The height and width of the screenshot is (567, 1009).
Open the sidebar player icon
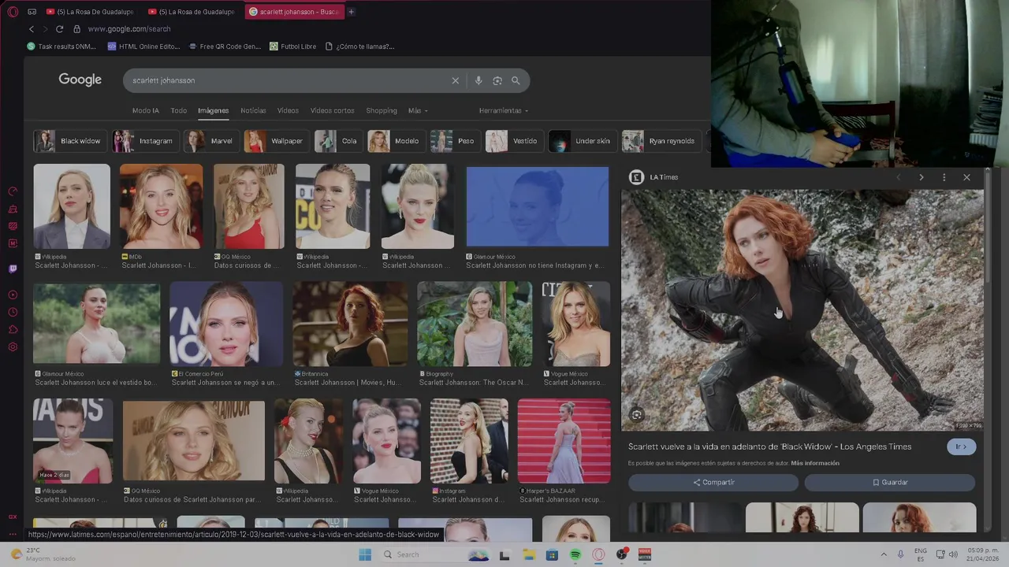coord(13,295)
